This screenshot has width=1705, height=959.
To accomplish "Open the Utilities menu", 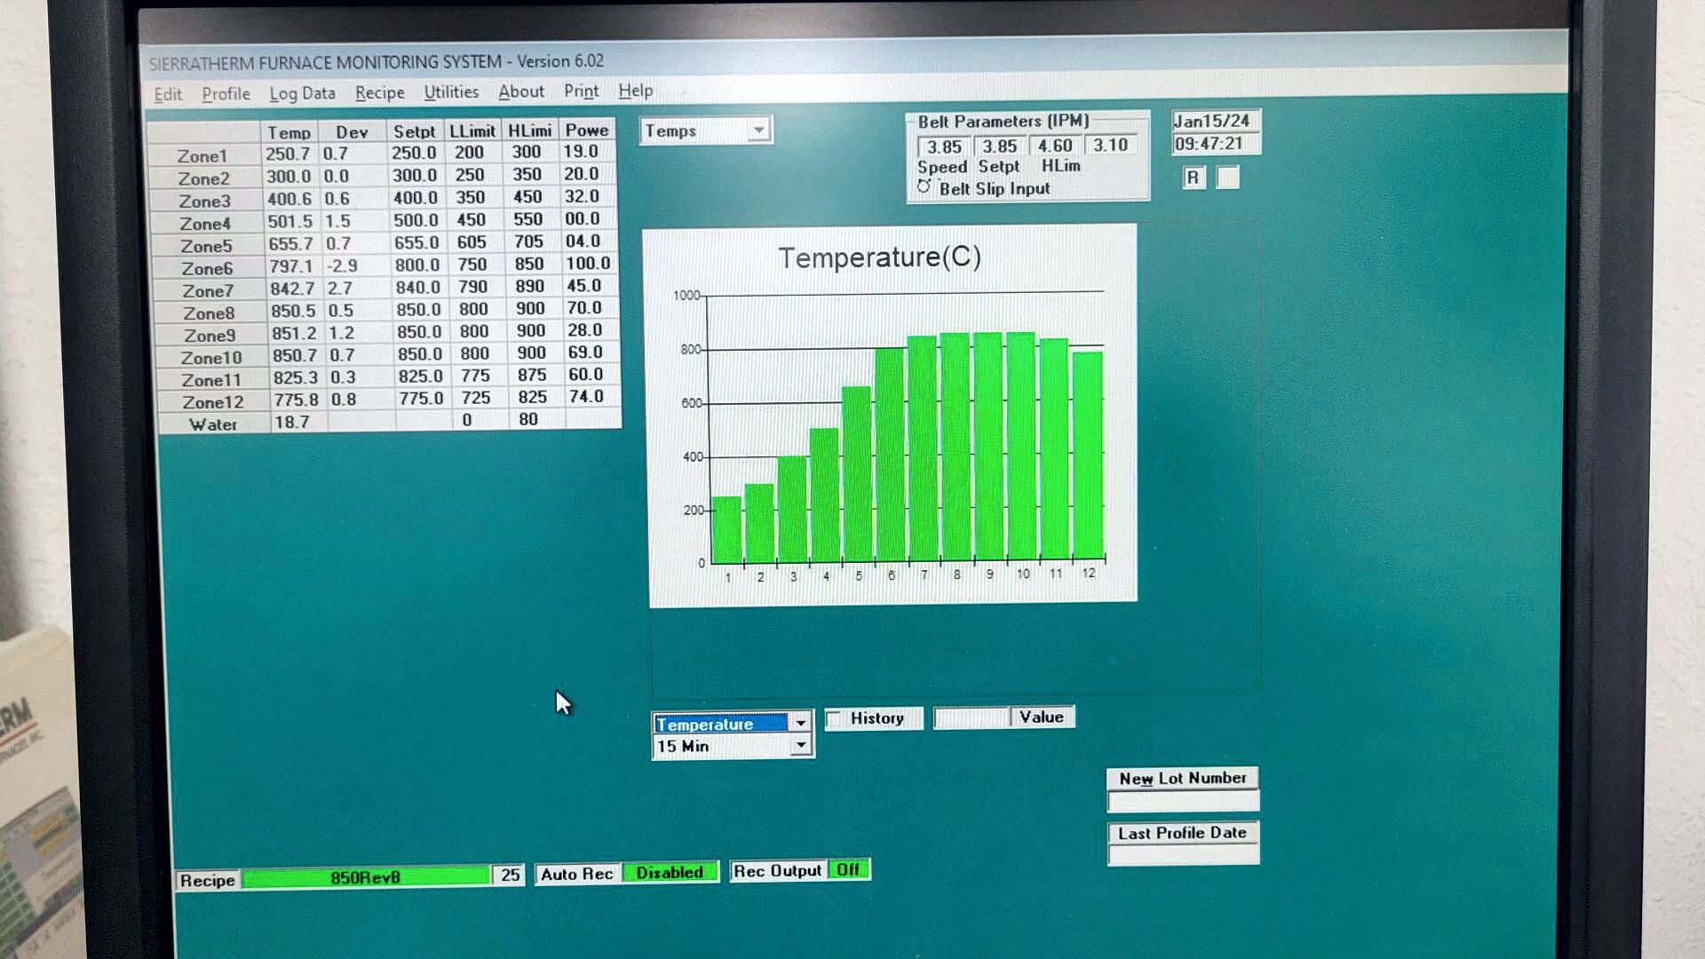I will (x=451, y=91).
